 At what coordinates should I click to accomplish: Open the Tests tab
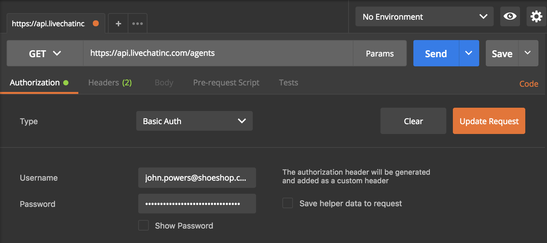tap(288, 83)
